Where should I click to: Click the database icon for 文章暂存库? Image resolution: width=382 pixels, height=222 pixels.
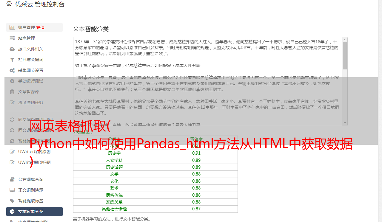(x=12, y=92)
